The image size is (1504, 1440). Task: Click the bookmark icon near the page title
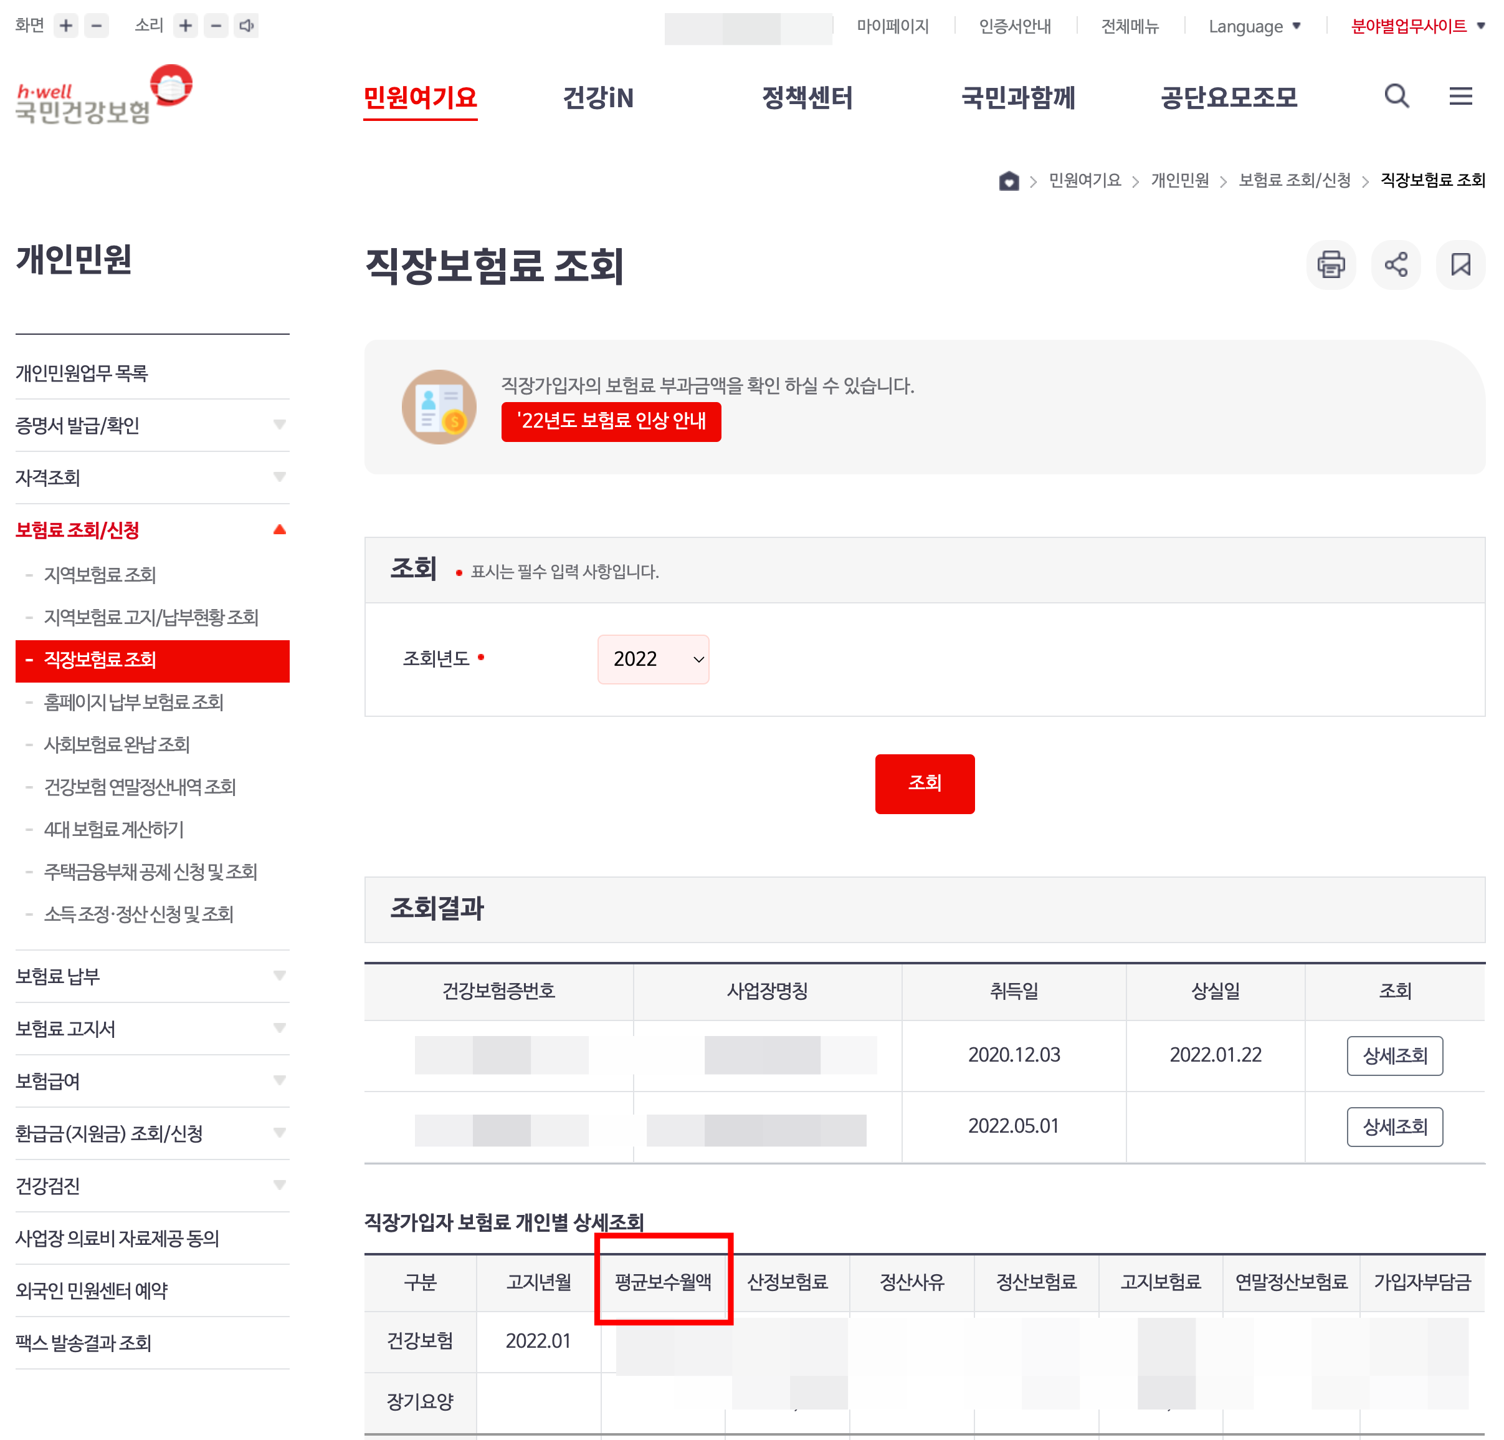point(1460,265)
